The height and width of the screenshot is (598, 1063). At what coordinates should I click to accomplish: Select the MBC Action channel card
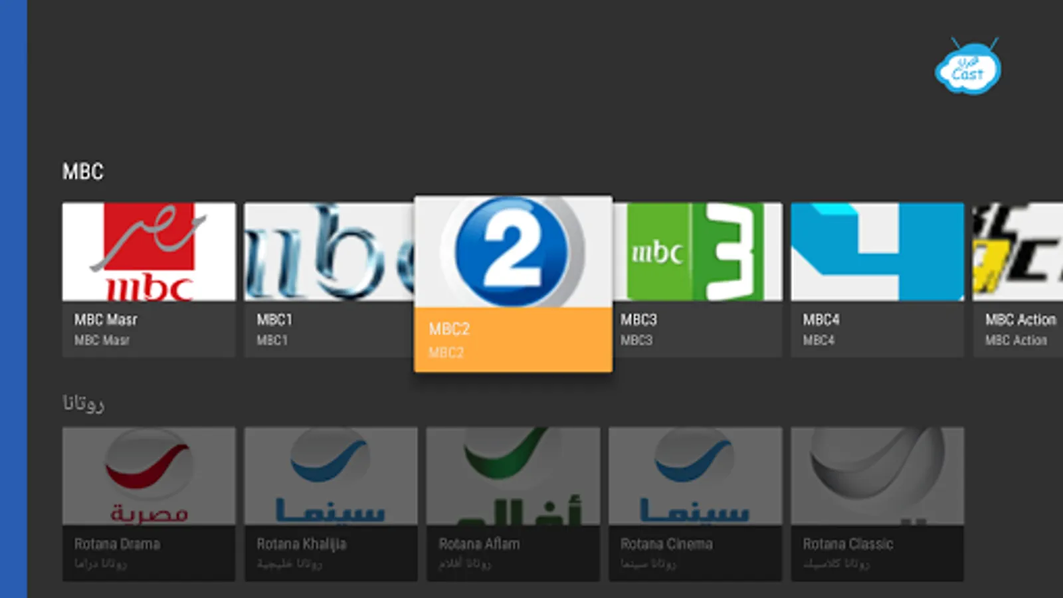coord(1018,280)
